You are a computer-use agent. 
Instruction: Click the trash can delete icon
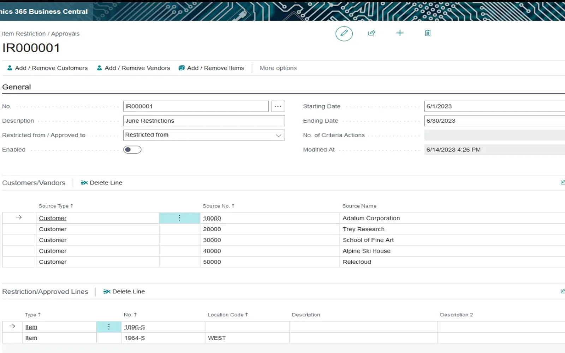[428, 33]
